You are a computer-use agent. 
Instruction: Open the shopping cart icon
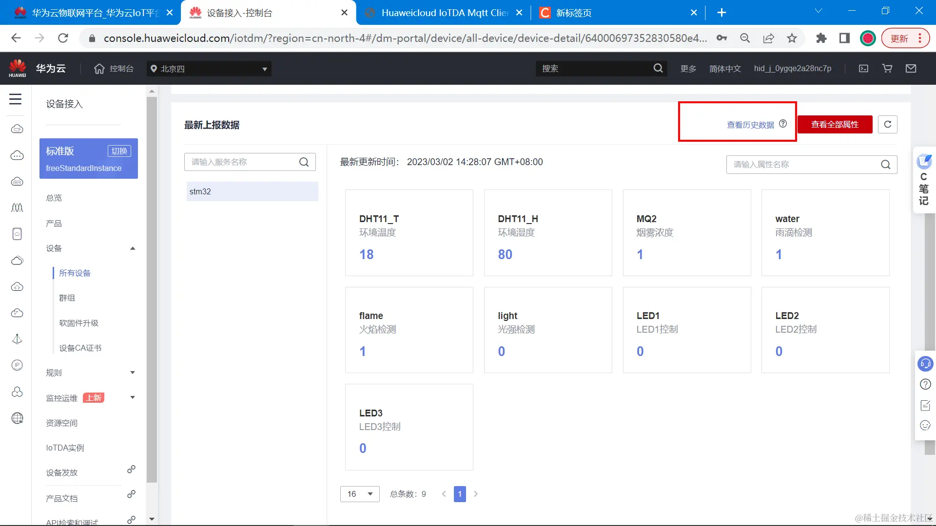point(887,69)
